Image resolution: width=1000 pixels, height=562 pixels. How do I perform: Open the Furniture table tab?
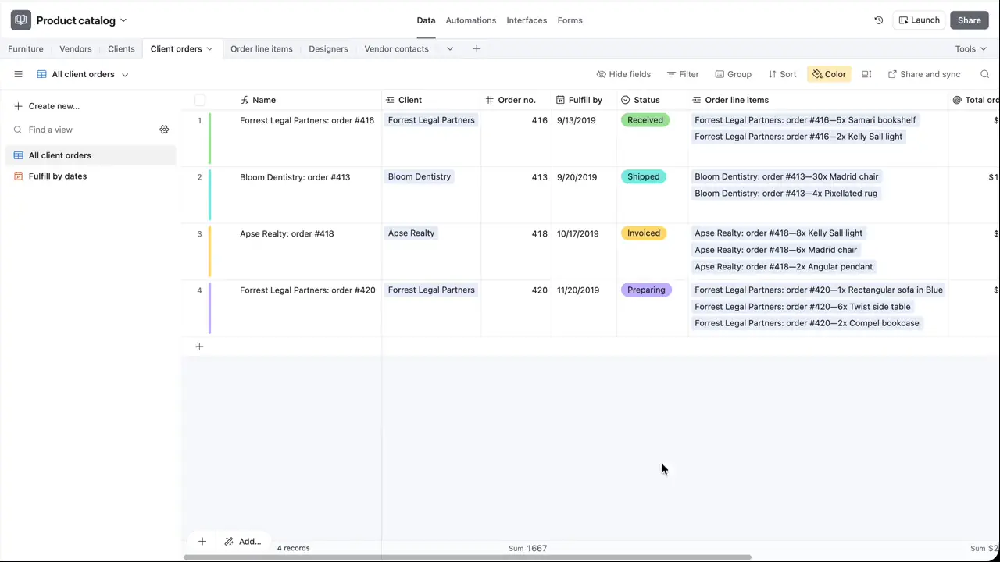pos(25,48)
